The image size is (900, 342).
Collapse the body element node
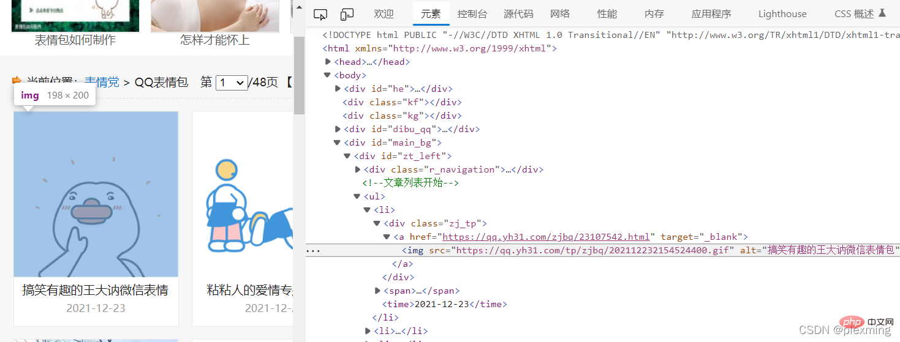329,75
